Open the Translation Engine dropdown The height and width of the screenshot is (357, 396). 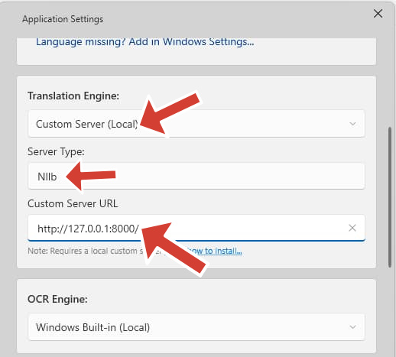coord(196,124)
